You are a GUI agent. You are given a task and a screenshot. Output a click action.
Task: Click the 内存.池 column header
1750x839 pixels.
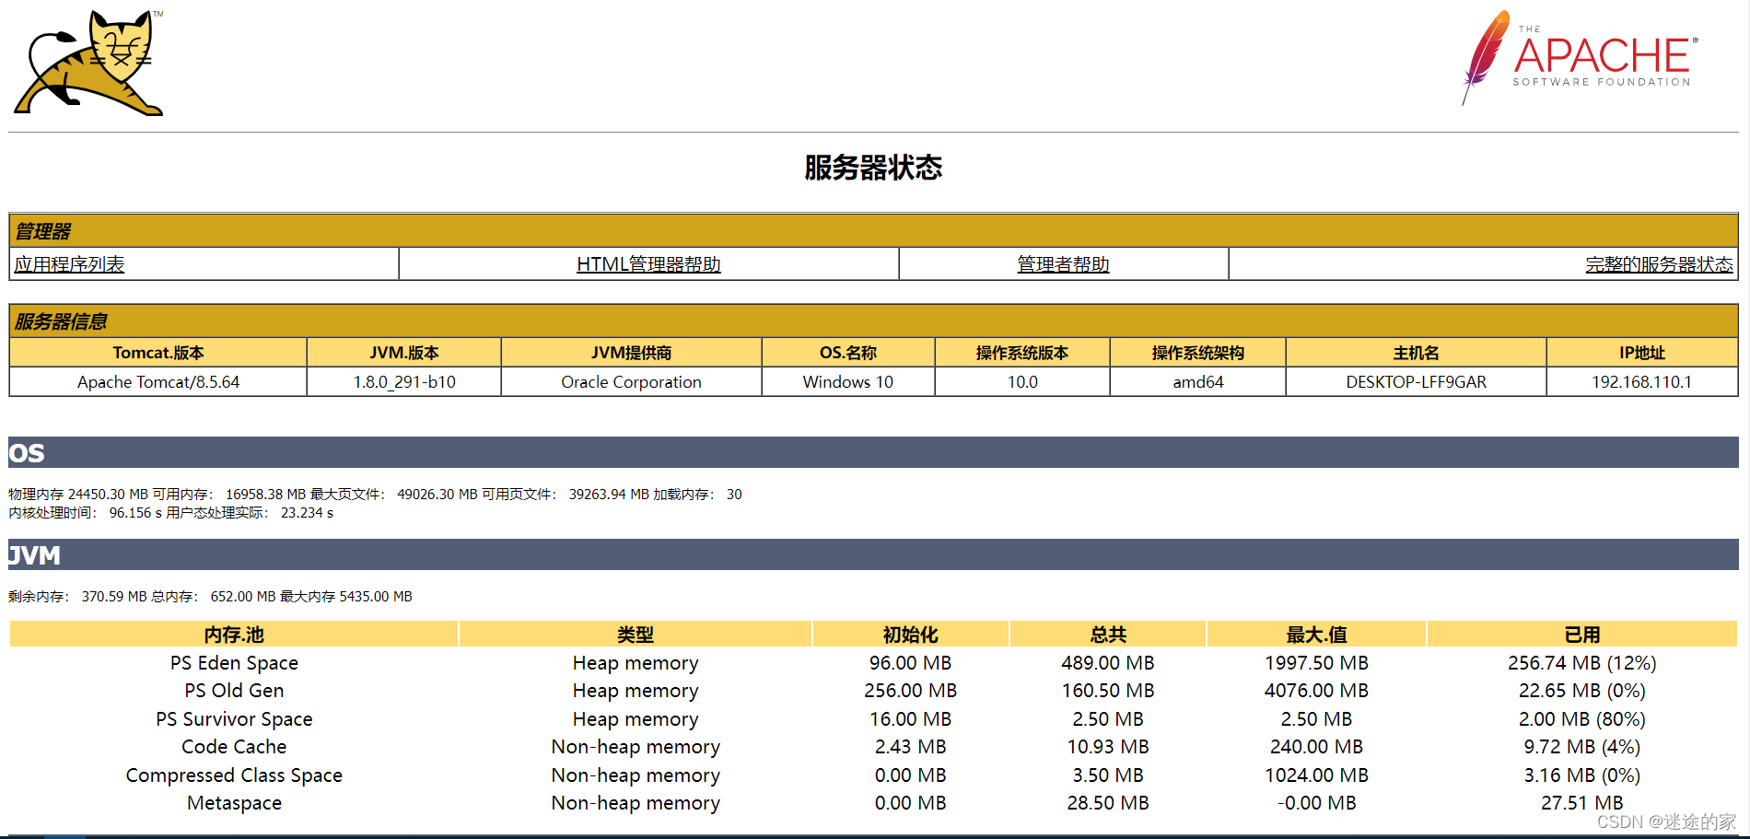tap(234, 635)
